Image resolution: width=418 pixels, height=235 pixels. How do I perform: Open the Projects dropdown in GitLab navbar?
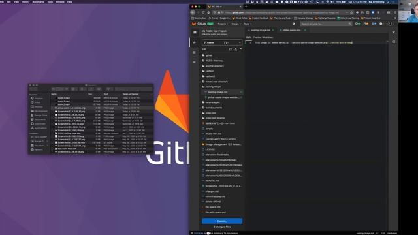click(x=223, y=23)
